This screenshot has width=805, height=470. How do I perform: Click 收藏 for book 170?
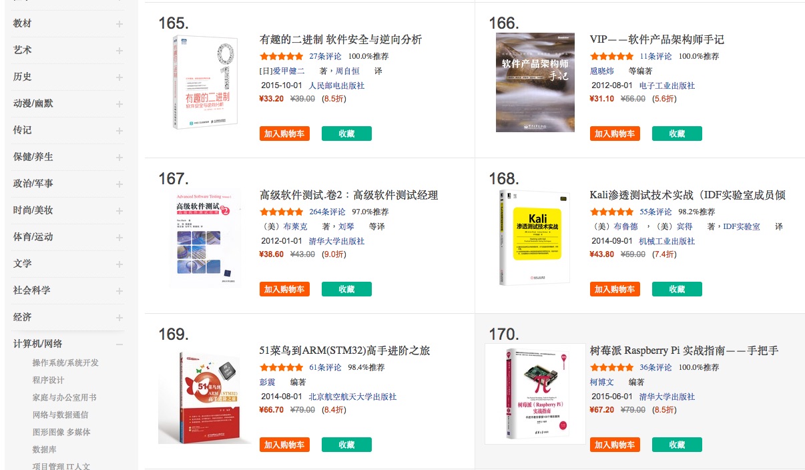click(677, 445)
